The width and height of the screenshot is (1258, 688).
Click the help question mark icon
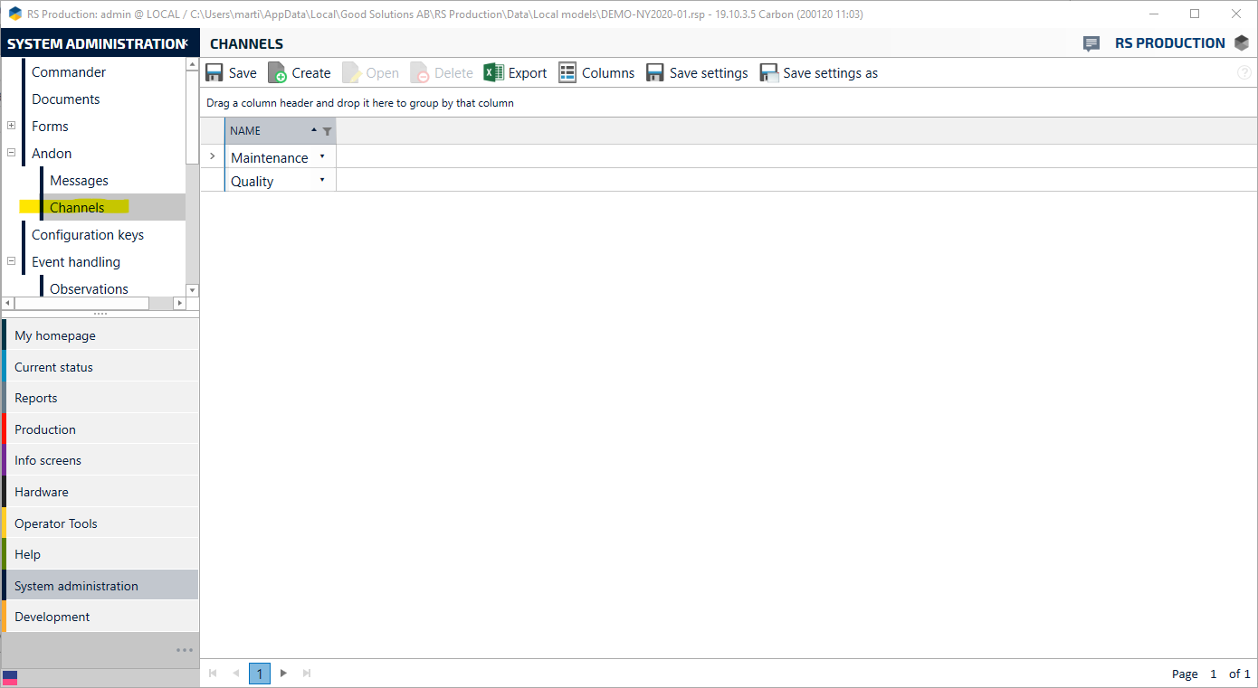tap(1244, 73)
